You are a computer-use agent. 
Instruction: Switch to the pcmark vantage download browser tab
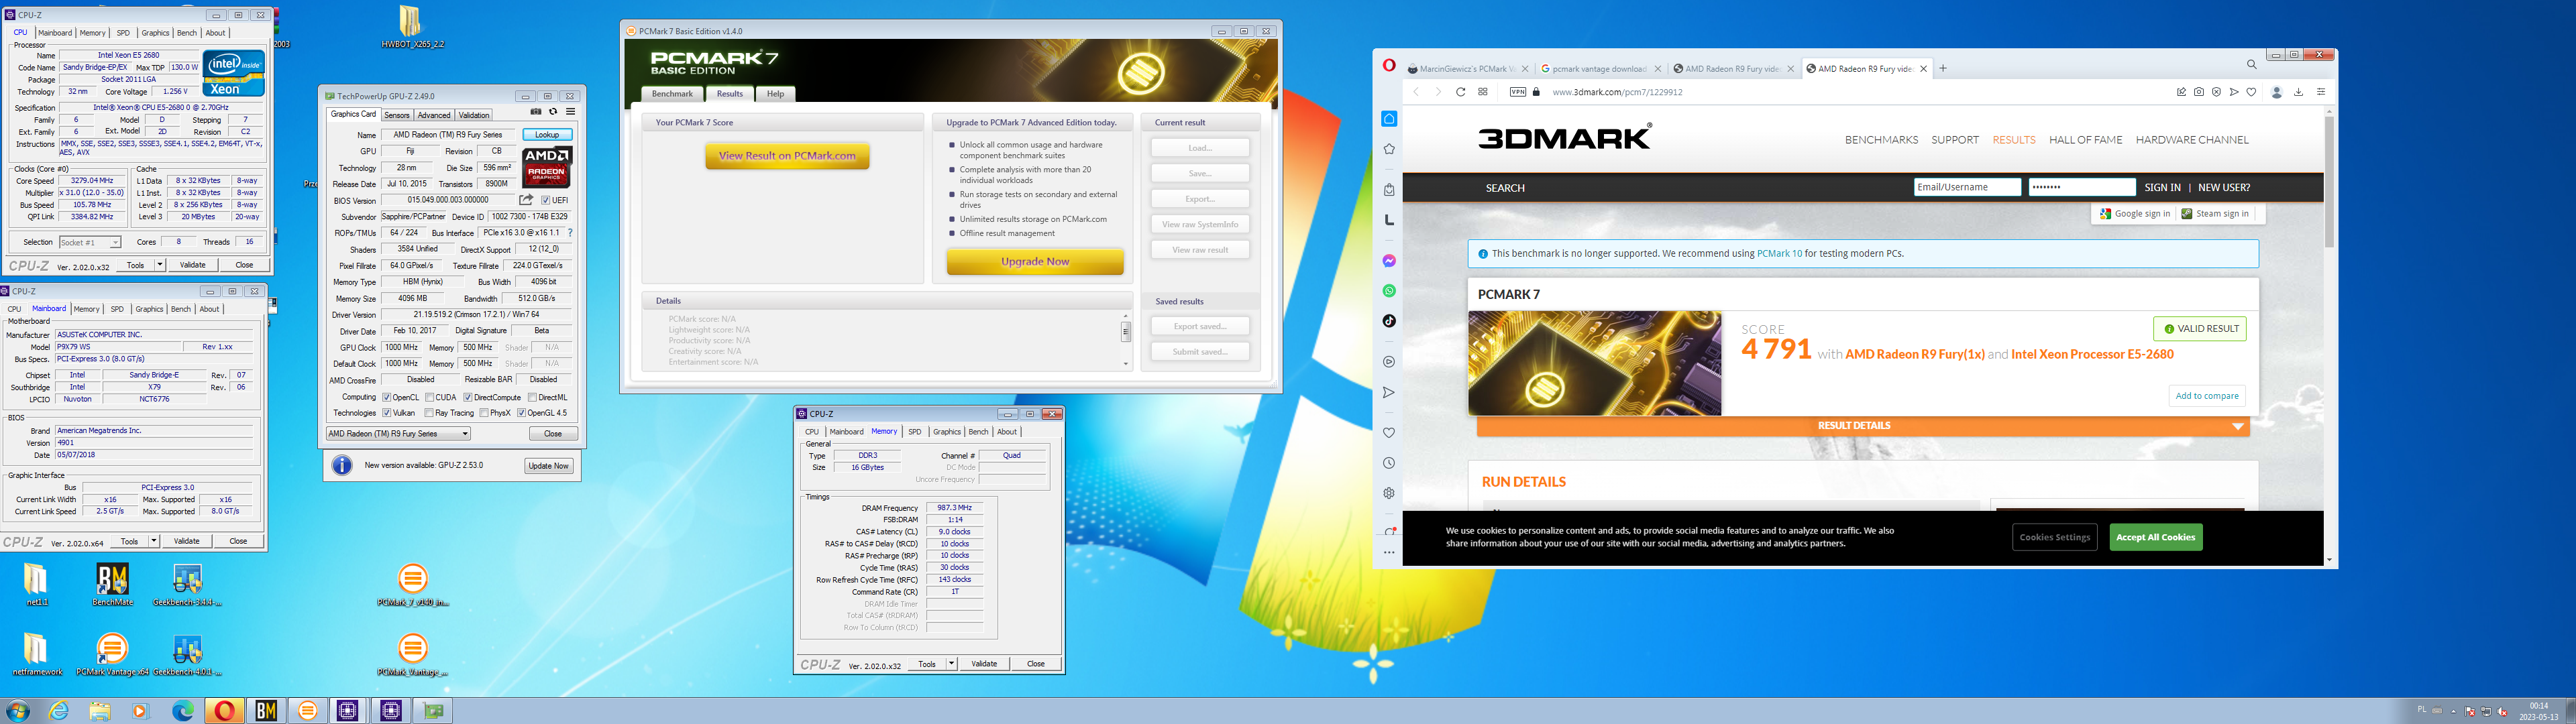pos(1601,69)
